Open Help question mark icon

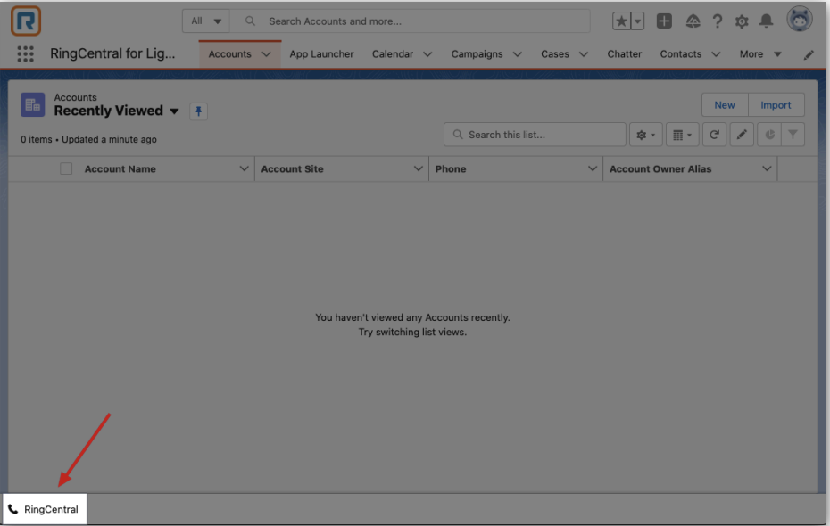[718, 21]
